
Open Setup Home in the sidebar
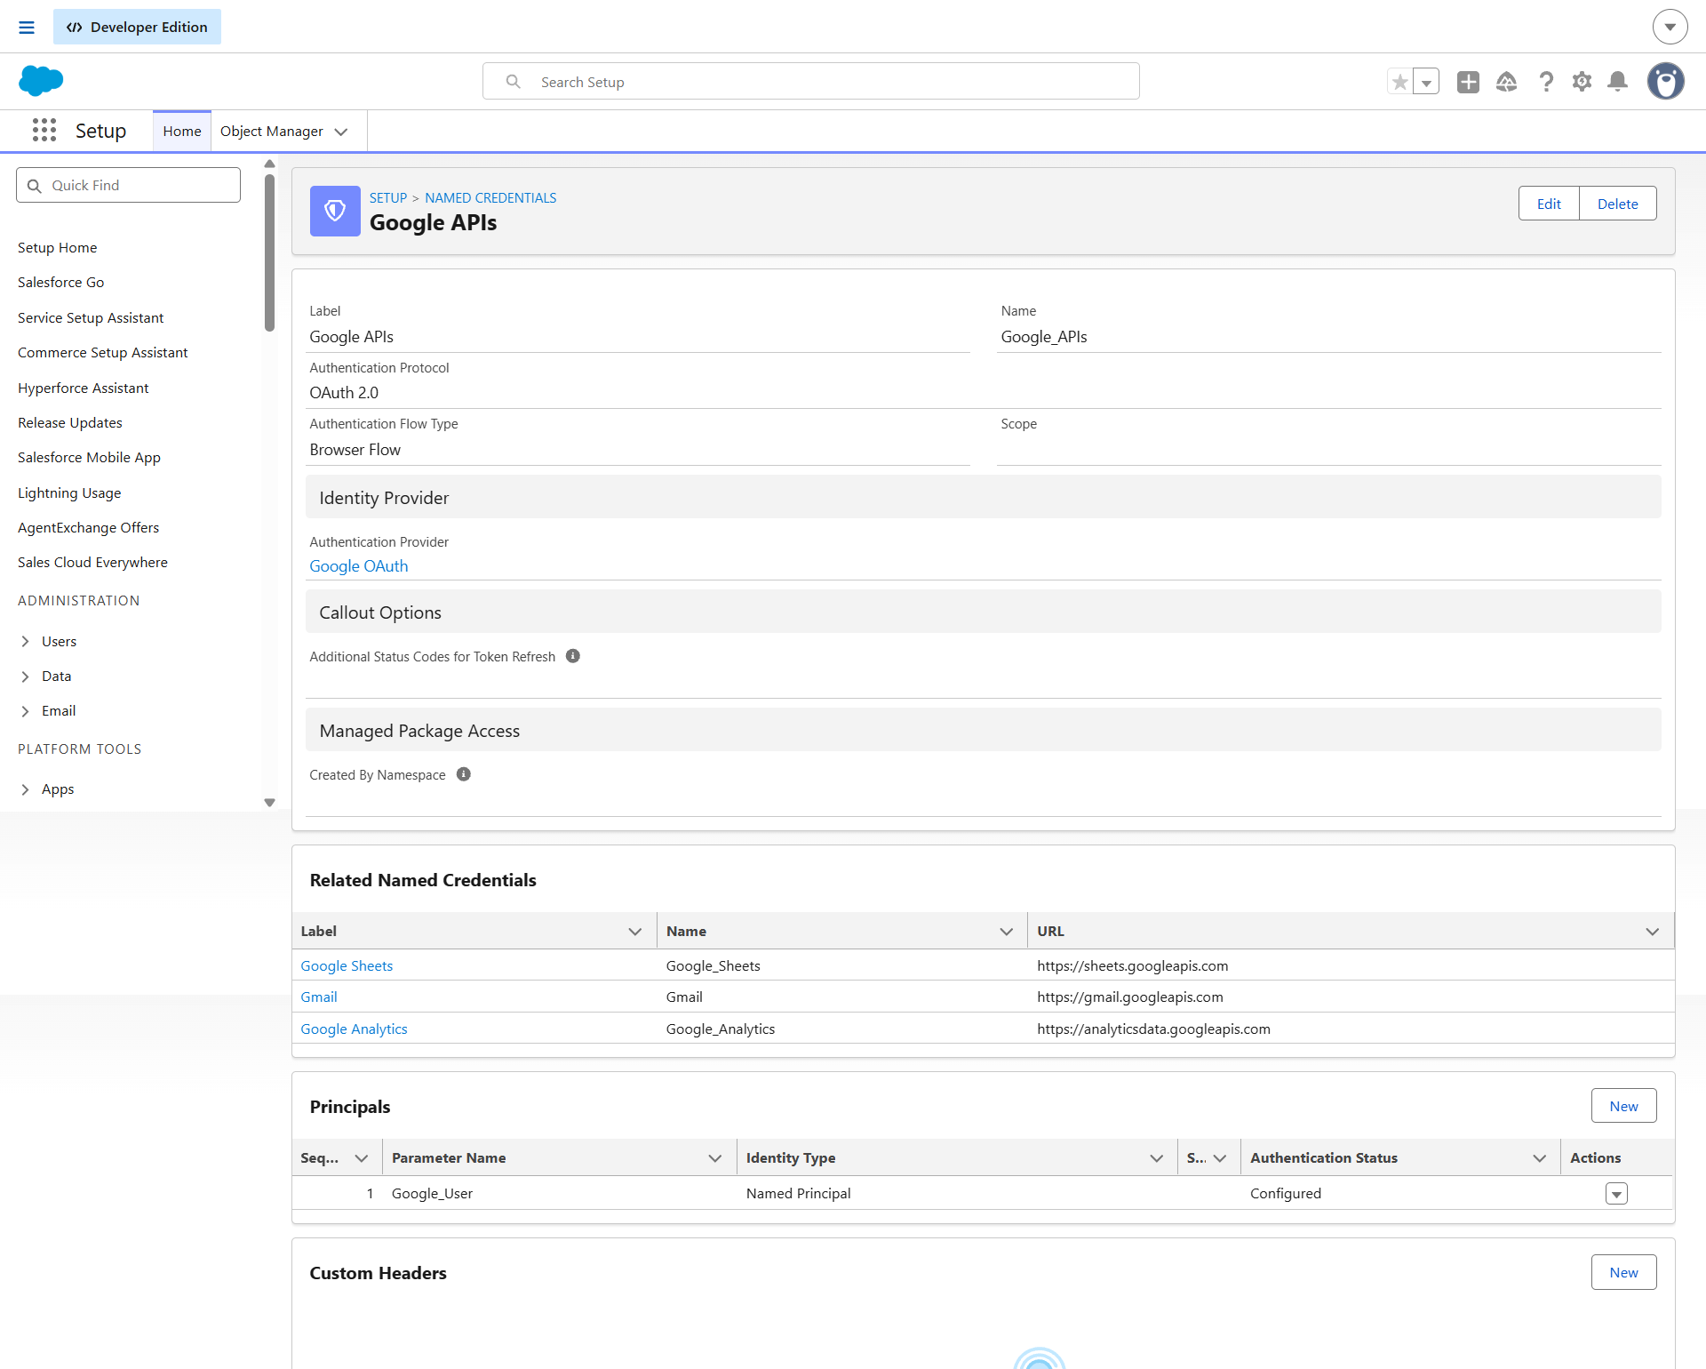(58, 248)
